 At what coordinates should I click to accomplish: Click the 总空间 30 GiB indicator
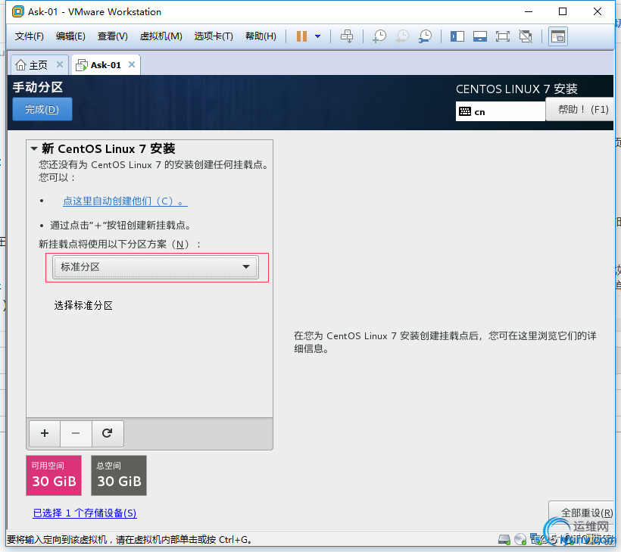click(x=119, y=476)
